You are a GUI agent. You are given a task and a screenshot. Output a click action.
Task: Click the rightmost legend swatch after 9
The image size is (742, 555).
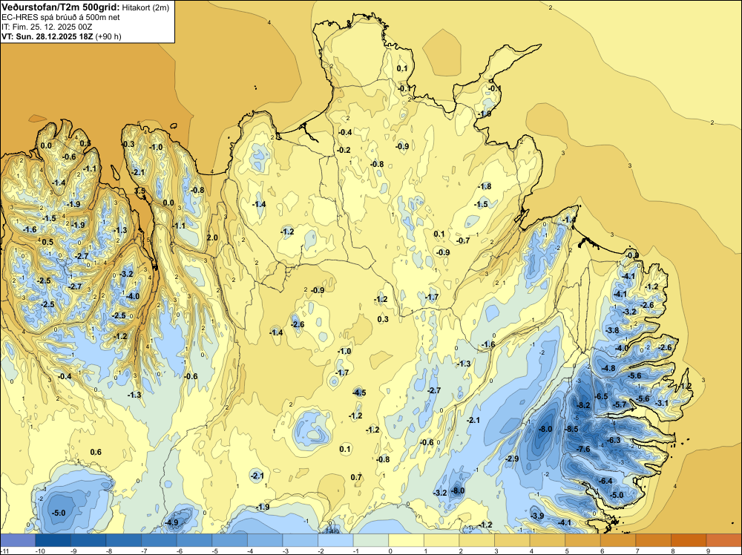(x=724, y=540)
